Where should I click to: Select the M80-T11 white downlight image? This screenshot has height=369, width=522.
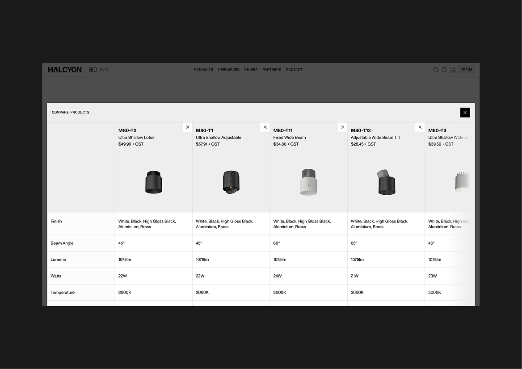pos(308,182)
